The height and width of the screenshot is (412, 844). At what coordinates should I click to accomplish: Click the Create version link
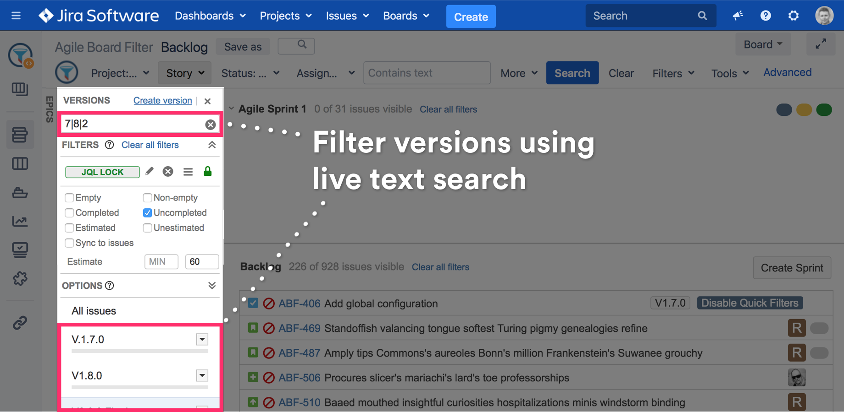click(x=162, y=100)
